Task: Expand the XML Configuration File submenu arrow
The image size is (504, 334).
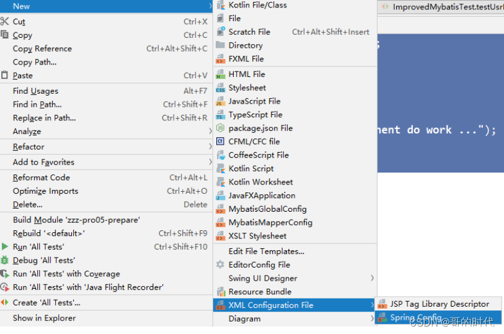Action: pos(372,305)
